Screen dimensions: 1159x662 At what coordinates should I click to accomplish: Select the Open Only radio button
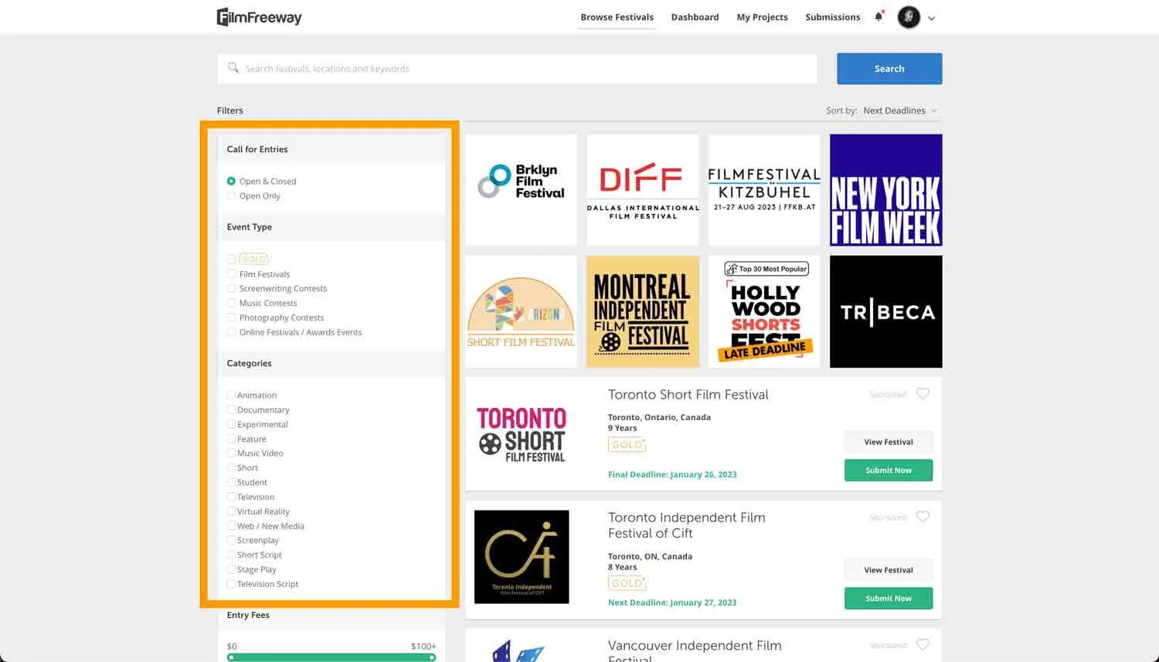tap(231, 195)
